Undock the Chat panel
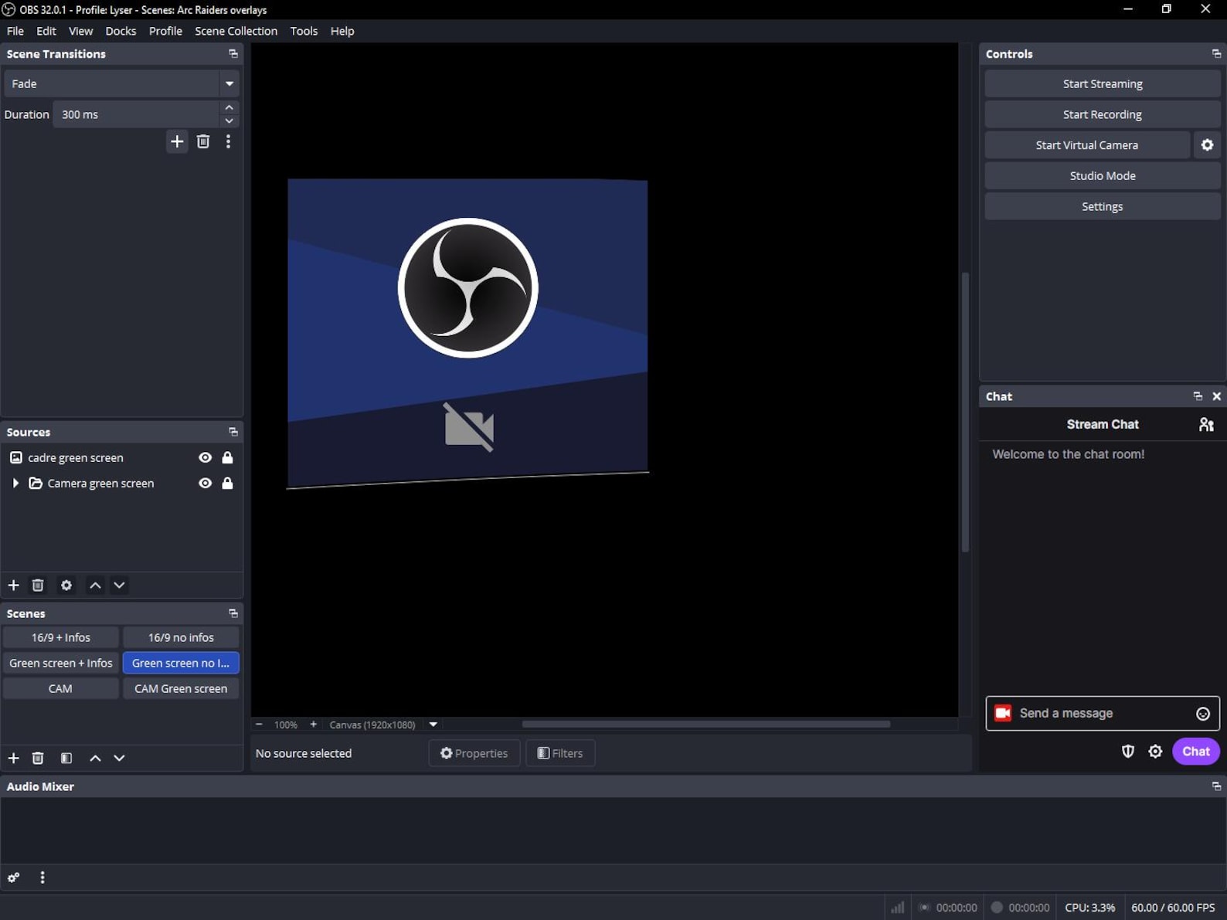The image size is (1227, 920). (x=1198, y=396)
